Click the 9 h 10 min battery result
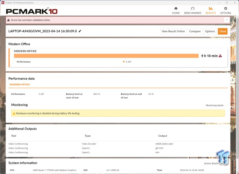Image resolution: width=239 pixels, height=174 pixels. (x=209, y=56)
